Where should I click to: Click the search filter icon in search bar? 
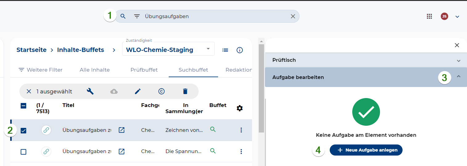[x=137, y=17]
